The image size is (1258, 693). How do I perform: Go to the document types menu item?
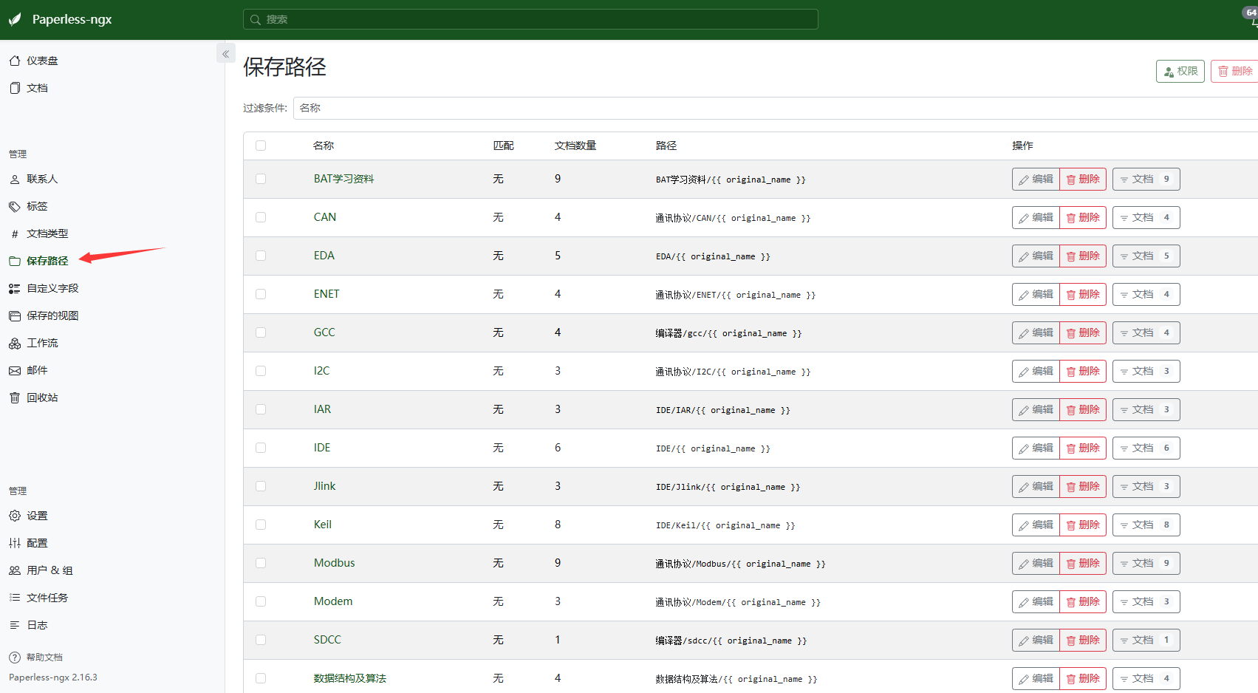click(47, 233)
